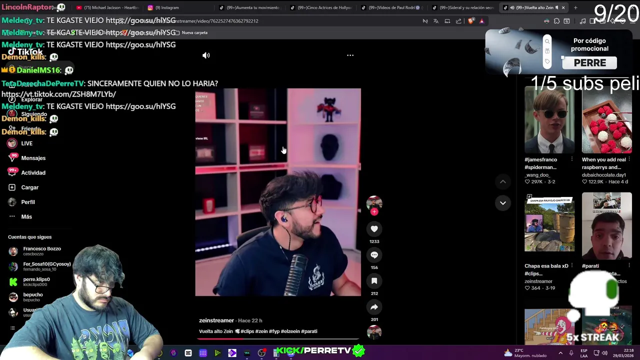Save video with the bookmark icon

tap(374, 281)
